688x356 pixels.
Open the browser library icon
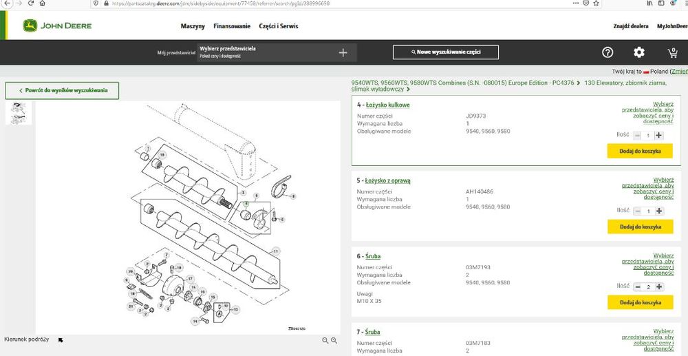click(649, 3)
